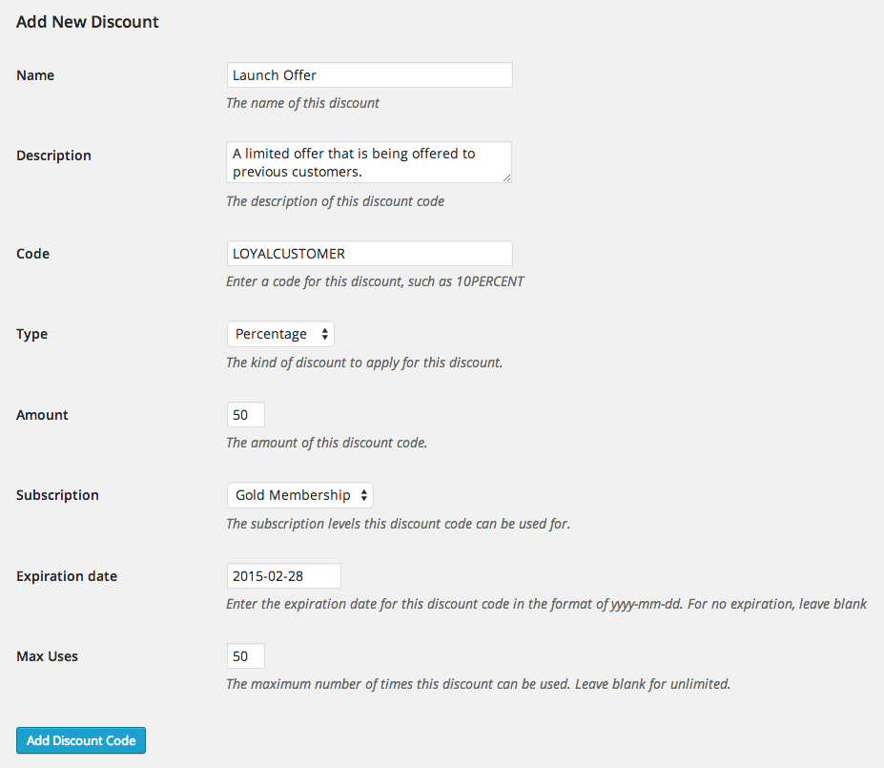884x768 pixels.
Task: Click the Amount field label
Action: coord(42,415)
